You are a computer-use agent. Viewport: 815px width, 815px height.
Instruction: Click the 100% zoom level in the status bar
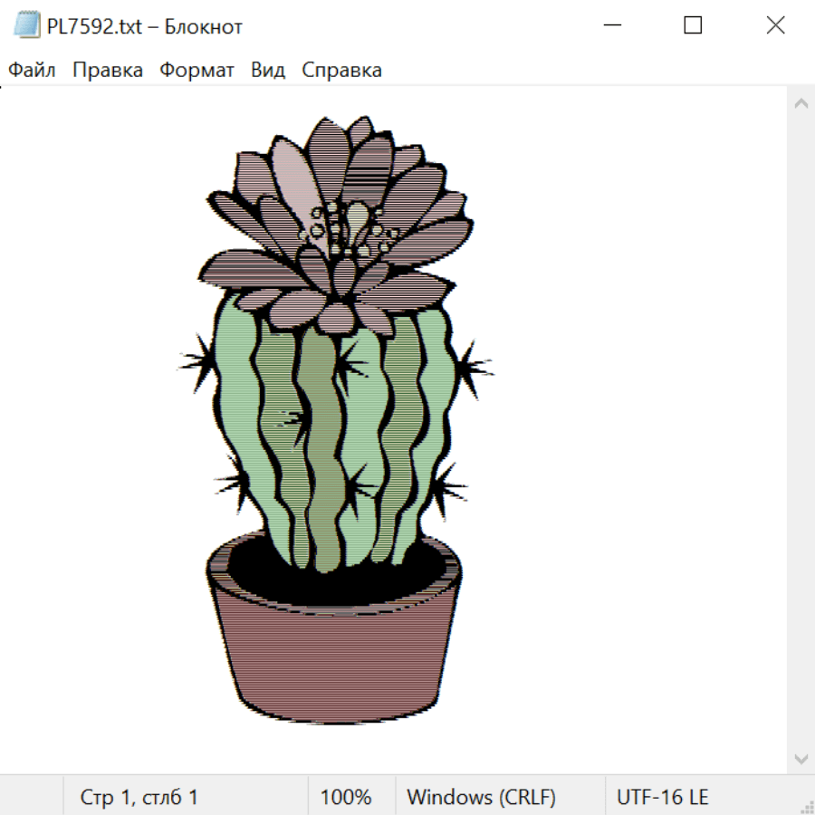pyautogui.click(x=346, y=798)
